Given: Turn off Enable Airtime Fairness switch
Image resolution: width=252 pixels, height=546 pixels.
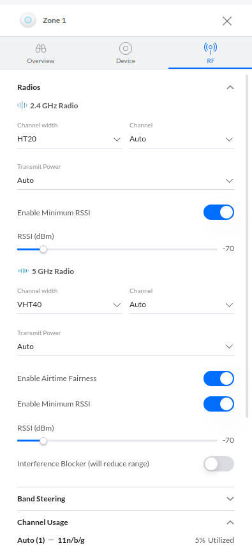Looking at the screenshot, I should pos(219,378).
